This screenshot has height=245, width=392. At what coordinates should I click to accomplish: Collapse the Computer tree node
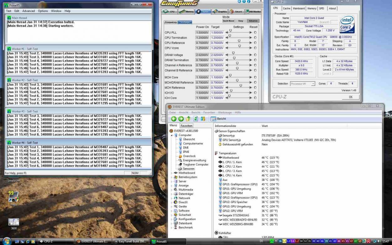(172, 135)
